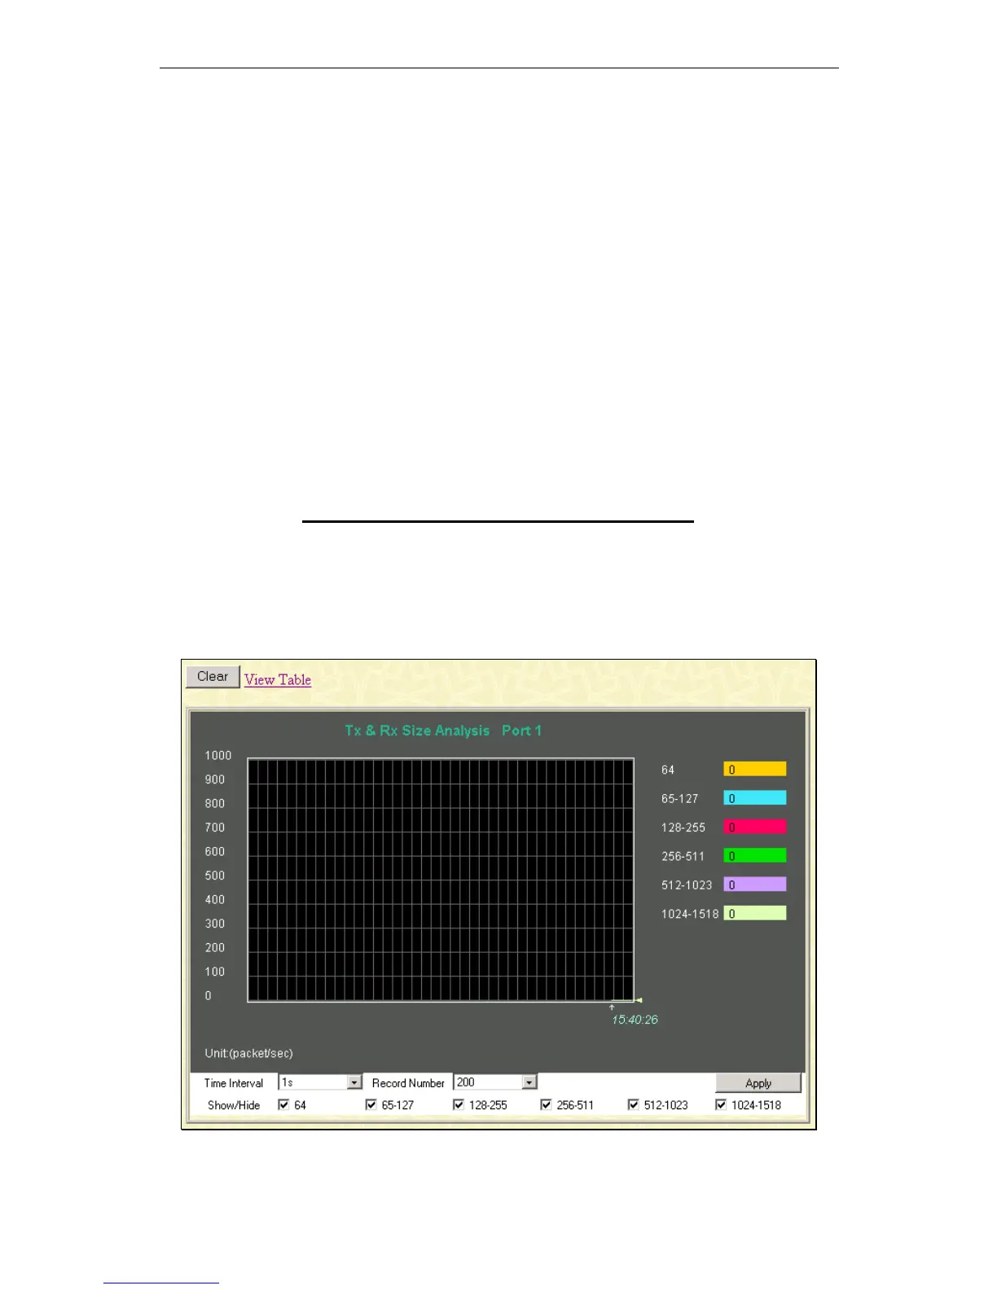Click the 500 axis value
The height and width of the screenshot is (1290, 997).
pos(215,875)
